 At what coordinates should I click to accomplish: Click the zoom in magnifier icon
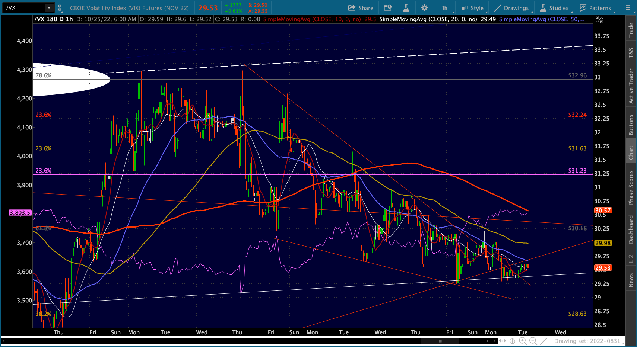pos(523,341)
